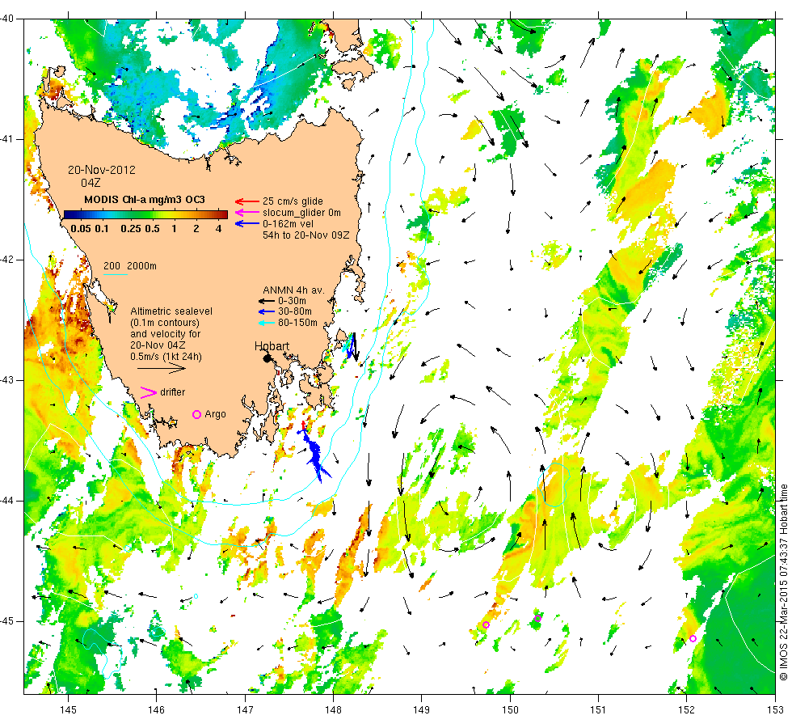Click the blue 0-162m vel legend arrow

[x=247, y=223]
